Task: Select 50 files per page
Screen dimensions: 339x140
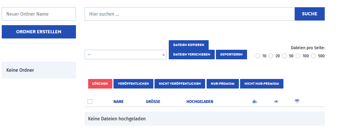Action: coord(285,56)
